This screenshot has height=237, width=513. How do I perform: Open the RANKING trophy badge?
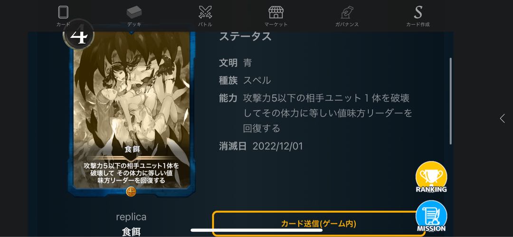tap(431, 177)
